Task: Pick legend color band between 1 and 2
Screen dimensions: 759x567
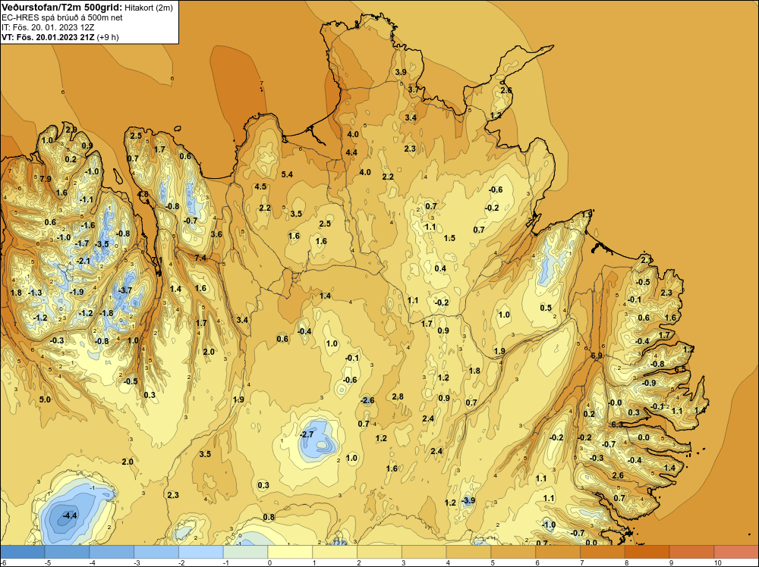Action: (335, 552)
